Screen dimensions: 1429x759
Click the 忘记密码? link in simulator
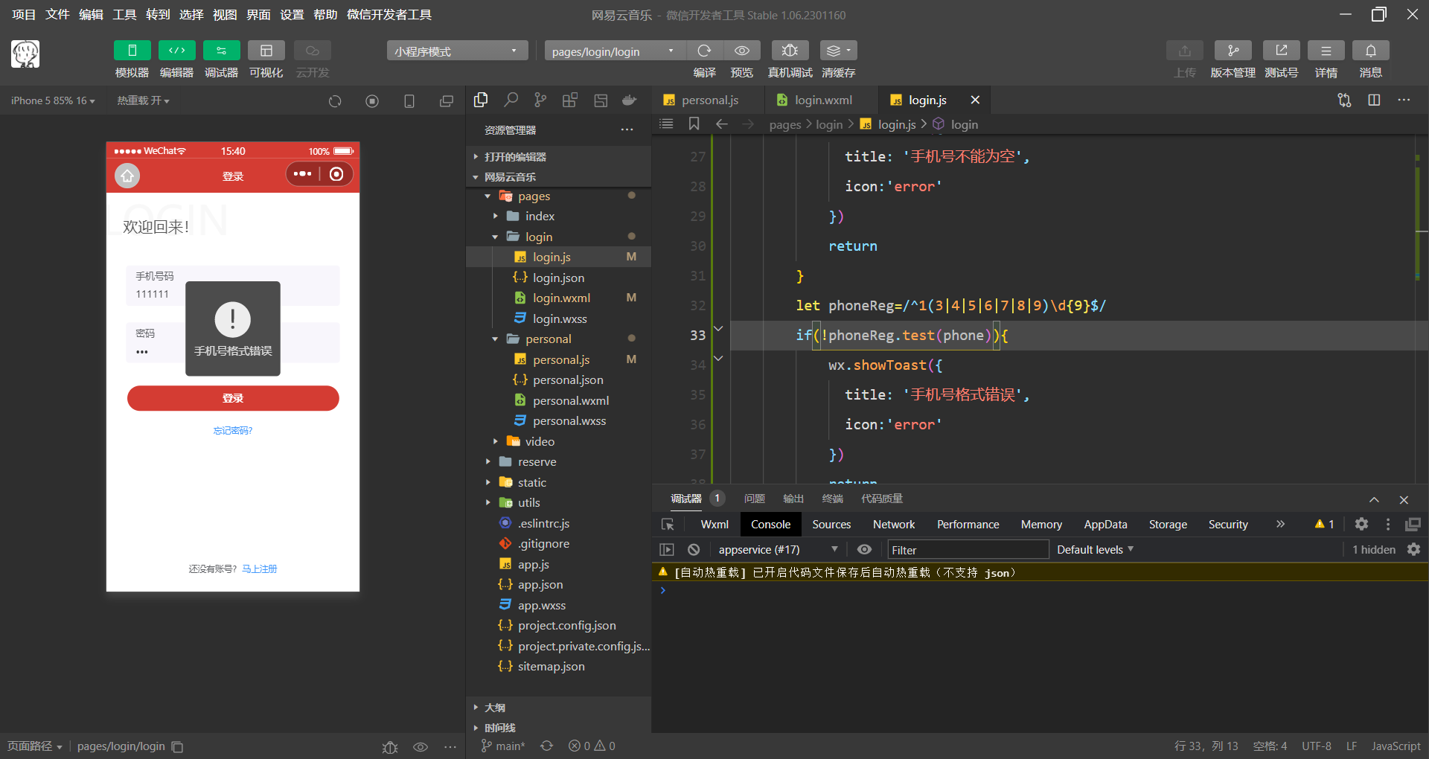point(233,431)
